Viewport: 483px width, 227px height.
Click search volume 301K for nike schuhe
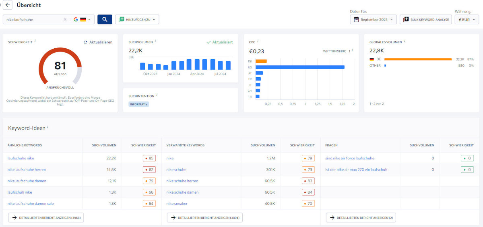pyautogui.click(x=270, y=169)
